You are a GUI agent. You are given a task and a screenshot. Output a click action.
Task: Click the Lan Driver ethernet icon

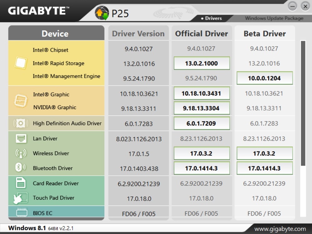(x=21, y=138)
